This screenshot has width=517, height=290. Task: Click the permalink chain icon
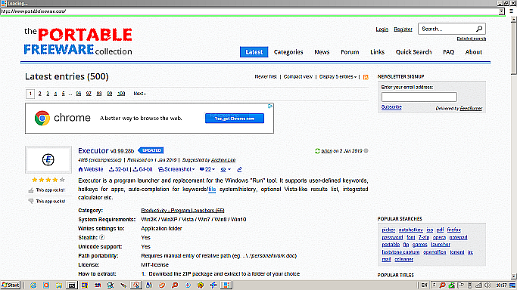(x=239, y=170)
